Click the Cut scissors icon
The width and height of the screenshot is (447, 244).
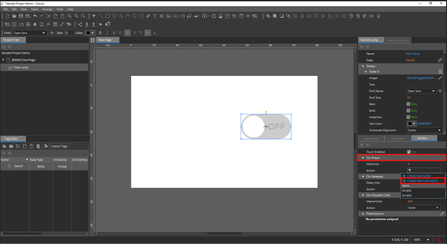[49, 16]
